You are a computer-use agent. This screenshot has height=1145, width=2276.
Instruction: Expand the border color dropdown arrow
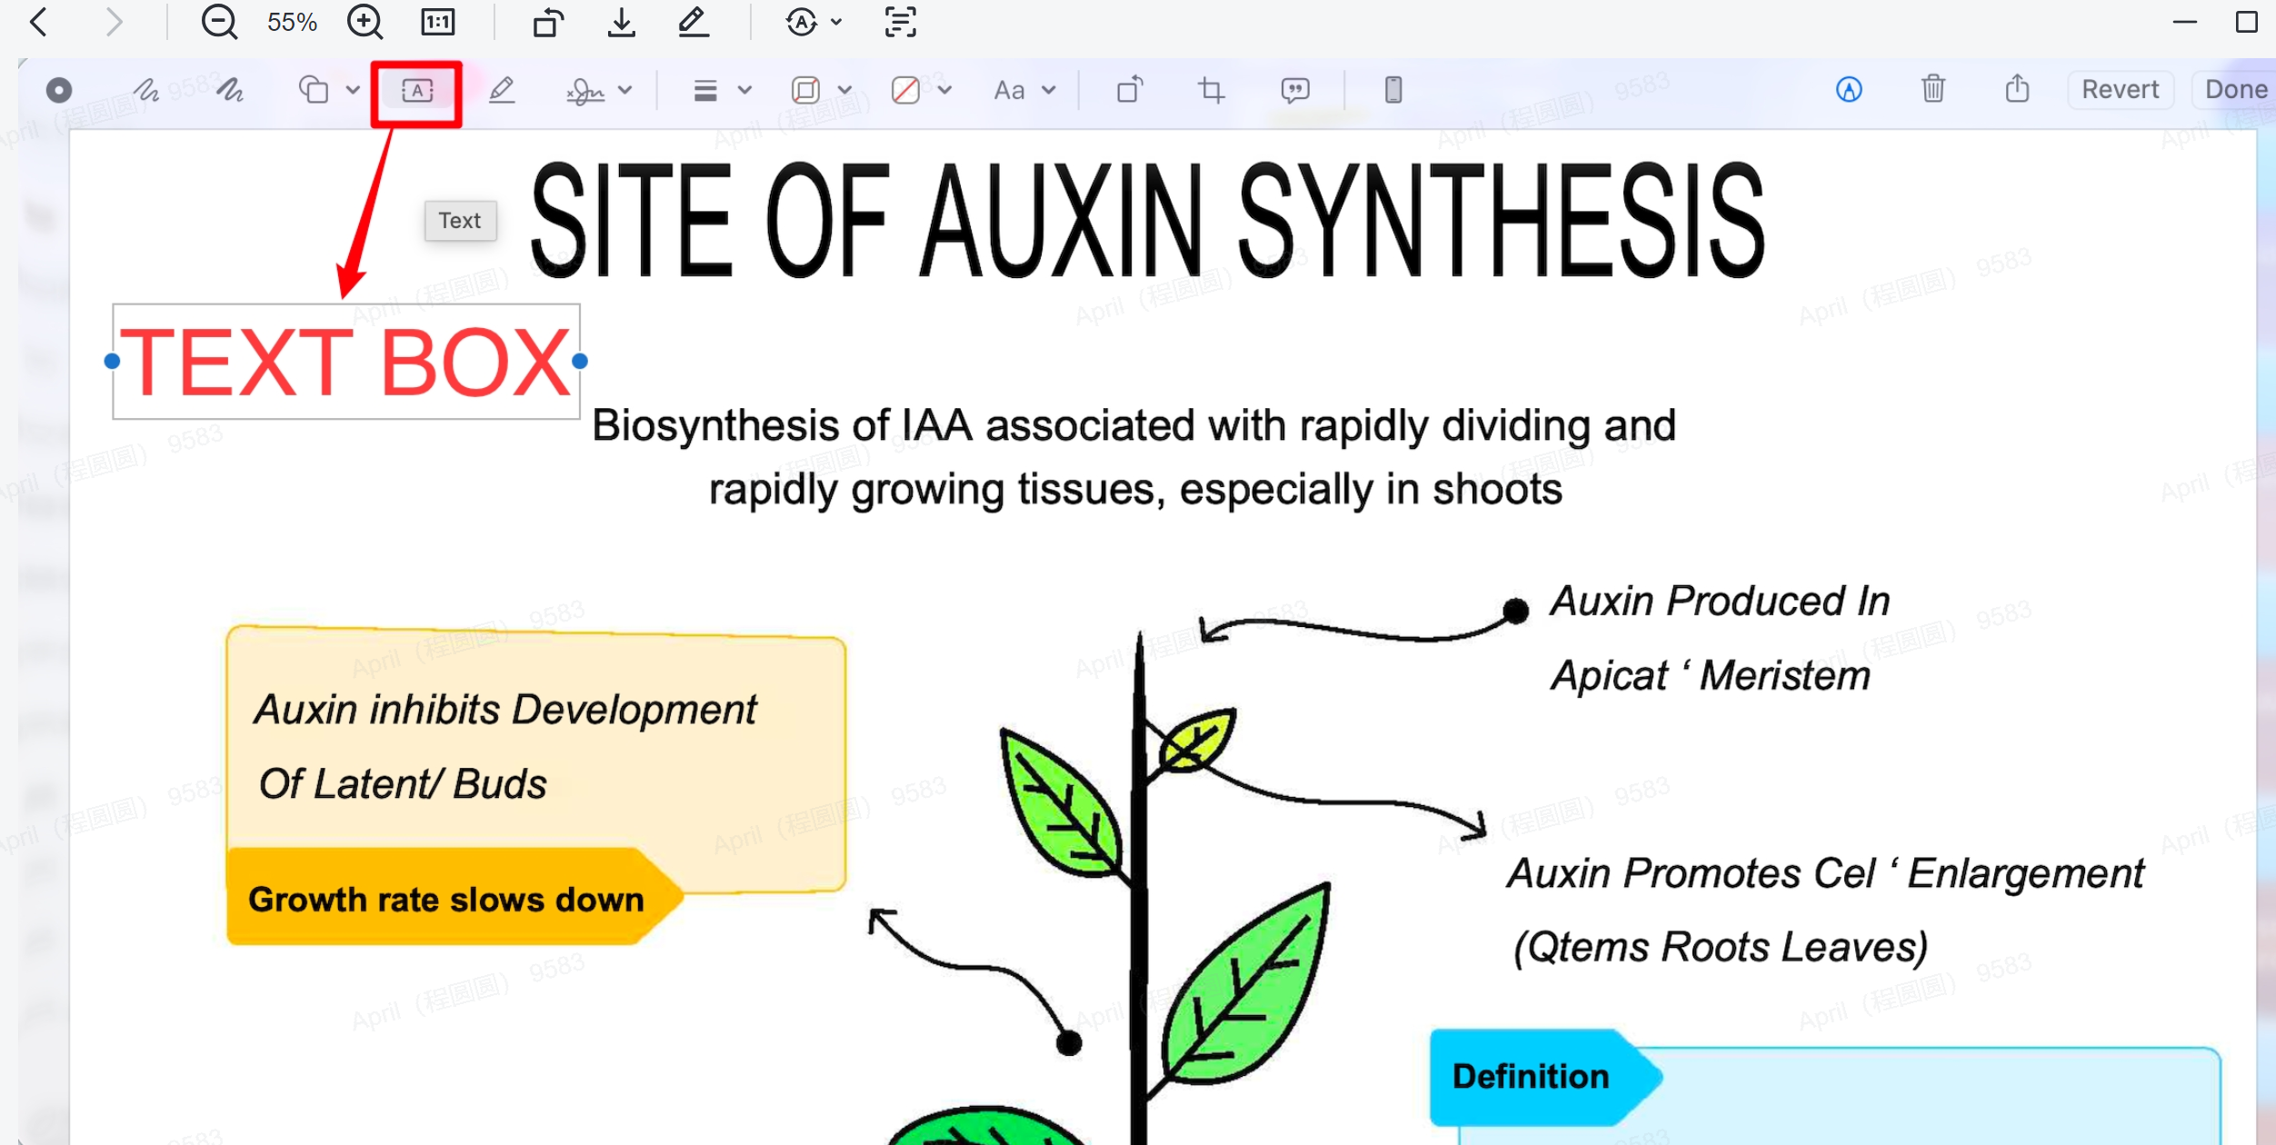click(844, 90)
